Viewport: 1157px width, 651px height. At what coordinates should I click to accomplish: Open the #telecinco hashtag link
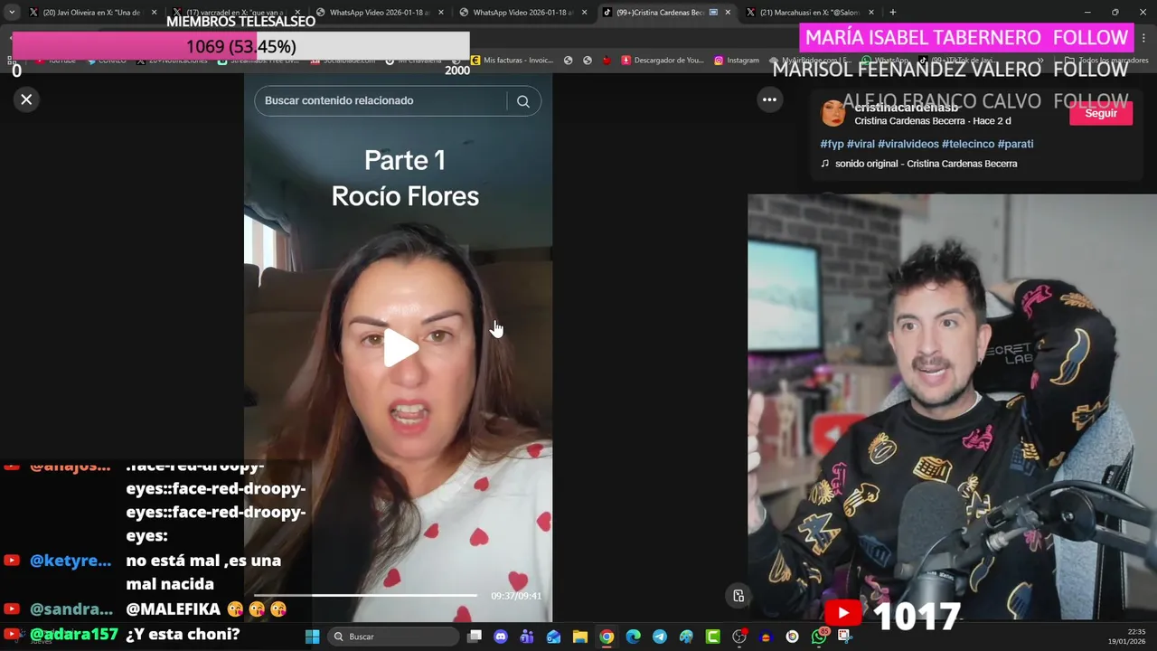[968, 144]
